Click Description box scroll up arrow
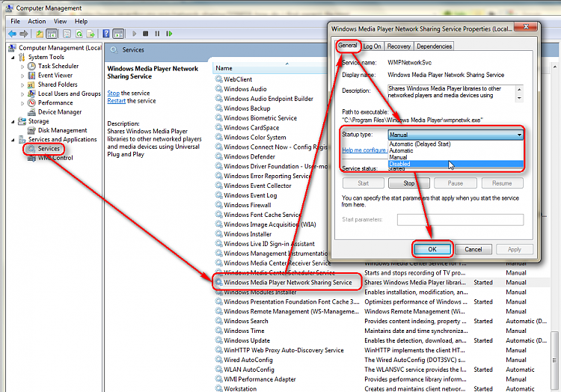 click(x=519, y=89)
